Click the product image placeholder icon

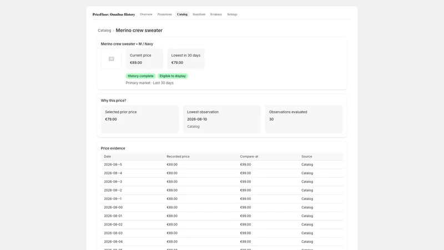click(x=112, y=59)
